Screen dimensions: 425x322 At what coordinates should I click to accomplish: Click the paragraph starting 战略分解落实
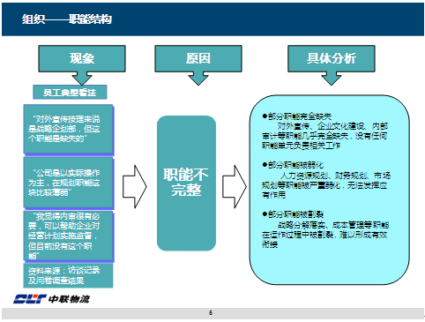[x=325, y=235]
